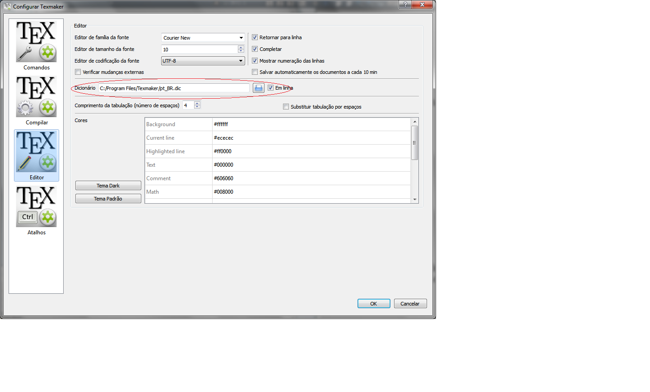Browse for dictionary file folder icon
650x392 pixels.
click(259, 88)
